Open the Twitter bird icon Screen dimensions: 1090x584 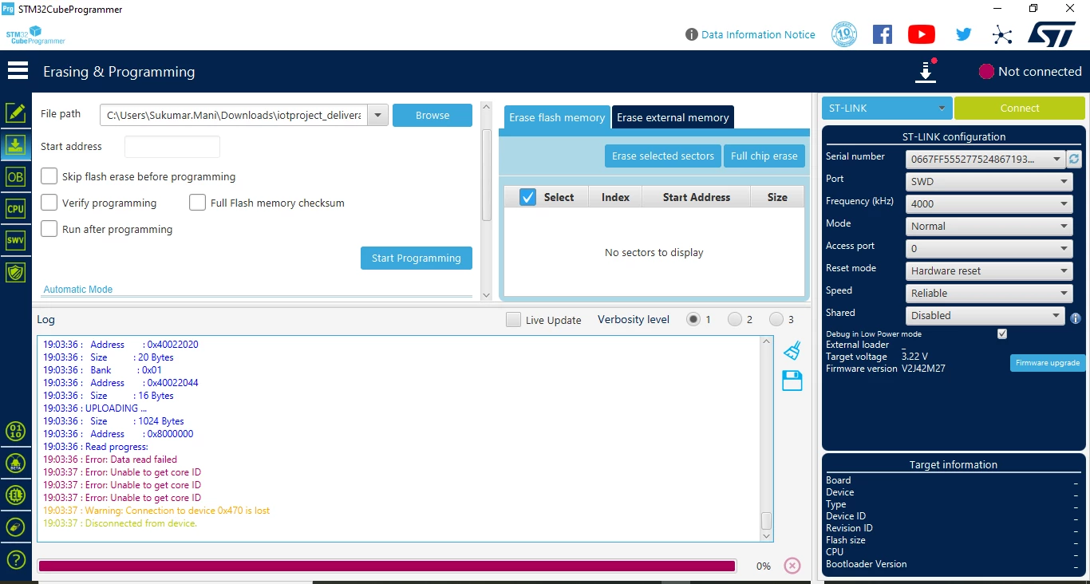(963, 34)
